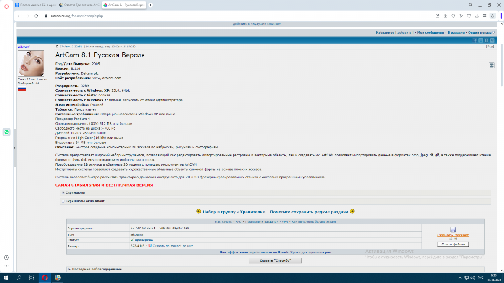The image size is (504, 283).
Task: Open Task View on the taskbar
Action: pyautogui.click(x=31, y=278)
